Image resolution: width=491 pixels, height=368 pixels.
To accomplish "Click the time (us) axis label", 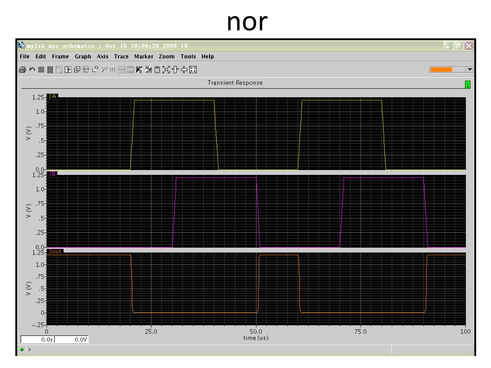I will click(256, 338).
